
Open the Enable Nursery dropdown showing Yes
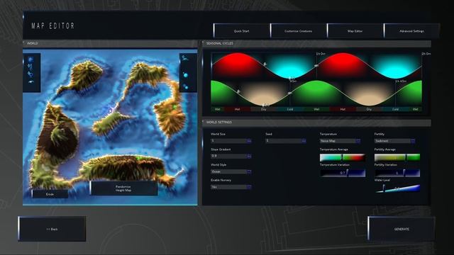click(x=231, y=187)
